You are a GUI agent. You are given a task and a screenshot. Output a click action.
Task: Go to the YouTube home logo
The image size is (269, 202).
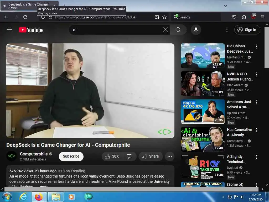click(31, 30)
